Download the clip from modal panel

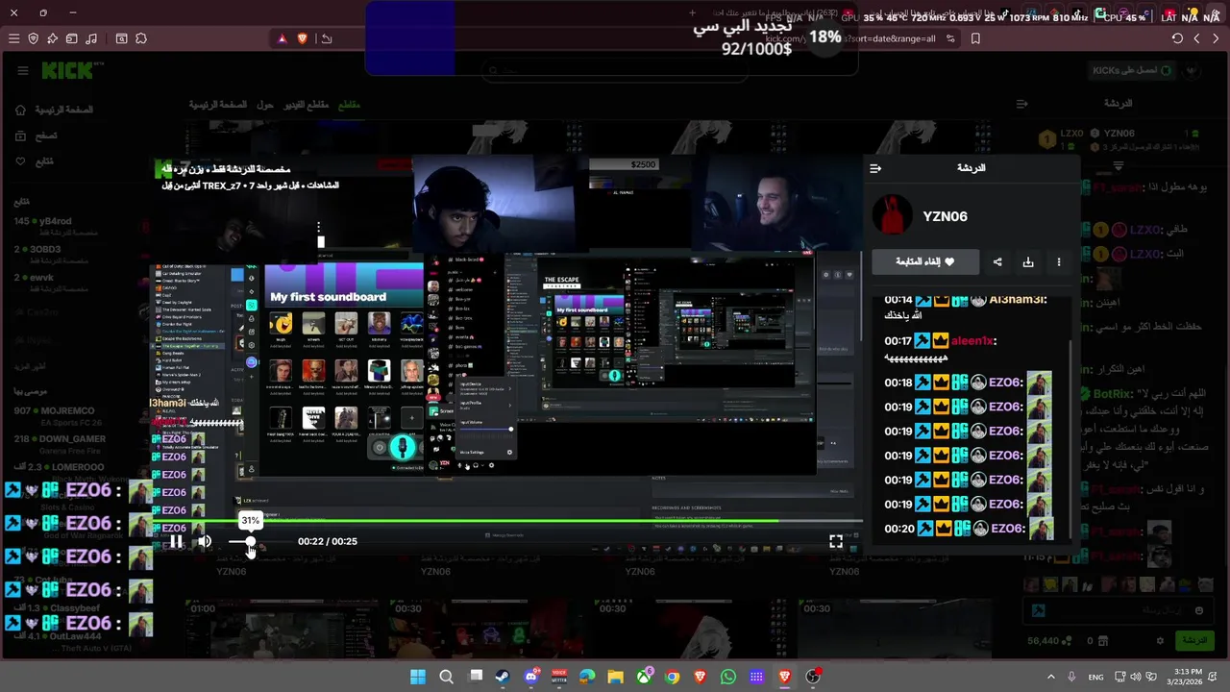coord(1028,261)
